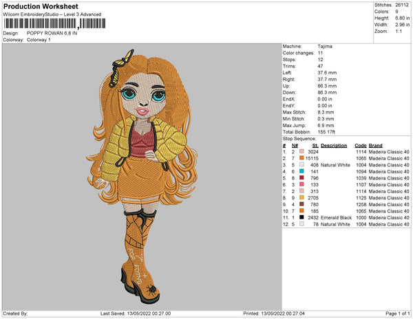
Task: Click the Zoom value '1:1'
Action: coord(399,32)
